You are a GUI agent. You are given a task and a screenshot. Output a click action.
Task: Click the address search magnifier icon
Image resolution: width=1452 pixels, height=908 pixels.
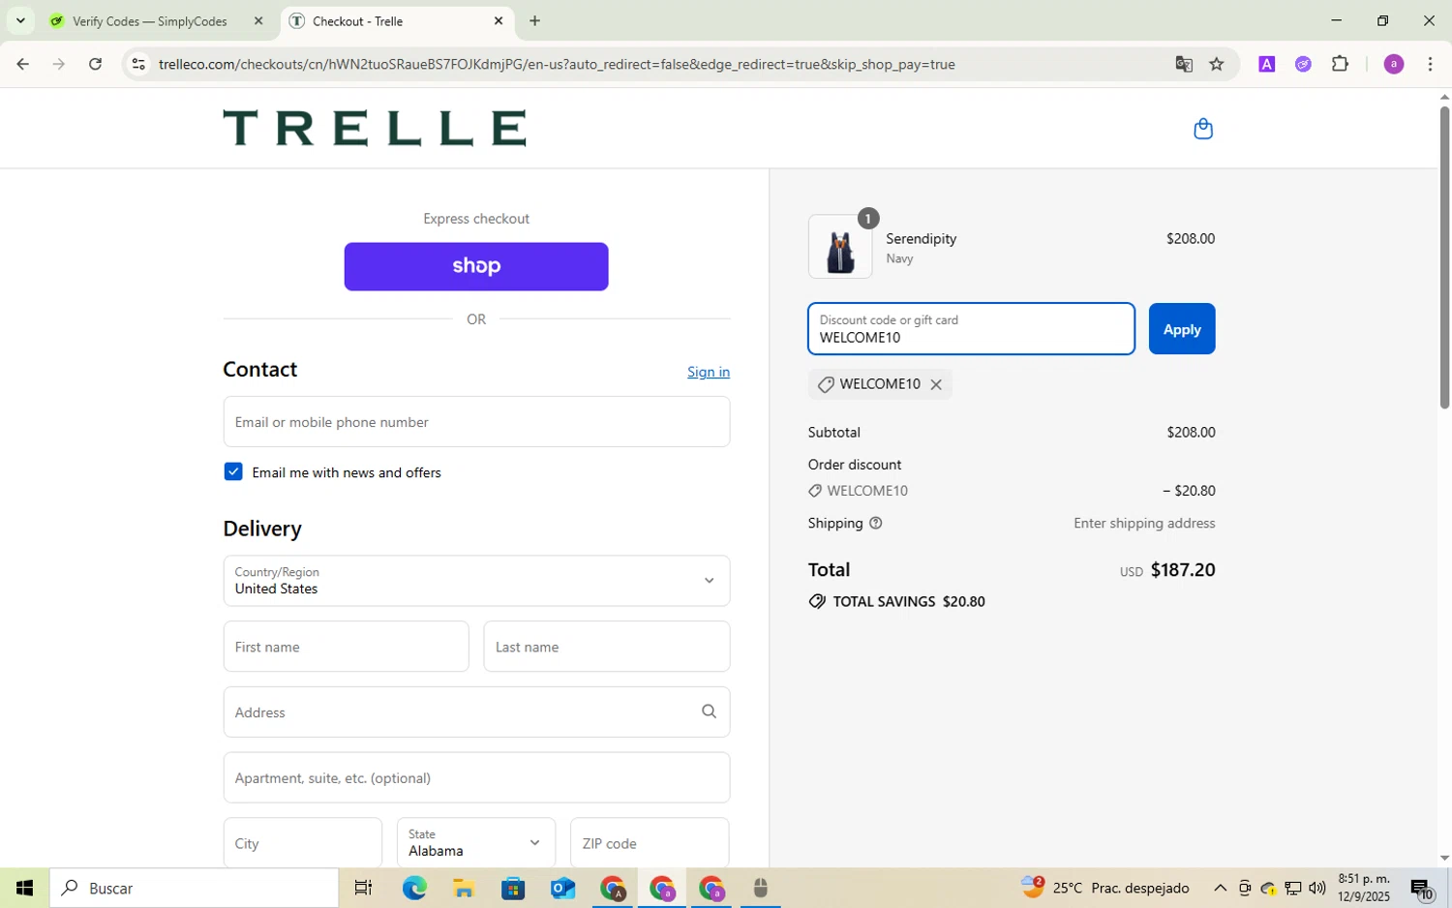coord(709,711)
